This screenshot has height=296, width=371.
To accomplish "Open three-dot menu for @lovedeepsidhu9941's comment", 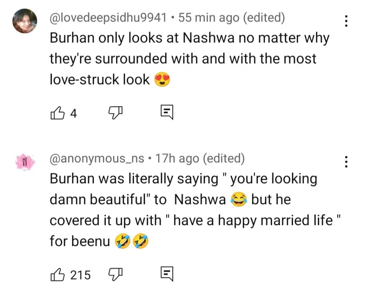I will tap(346, 21).
